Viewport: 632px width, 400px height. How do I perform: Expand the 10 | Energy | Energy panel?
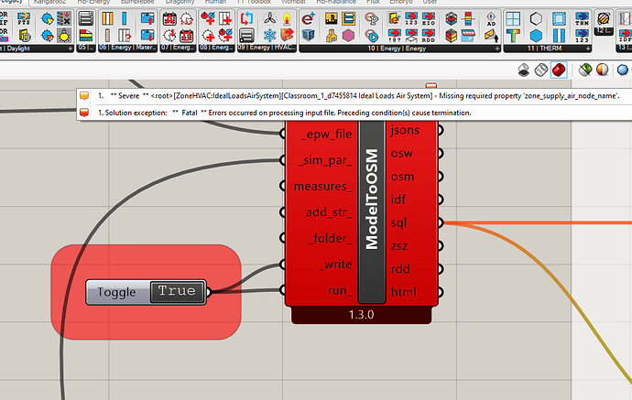click(x=497, y=49)
